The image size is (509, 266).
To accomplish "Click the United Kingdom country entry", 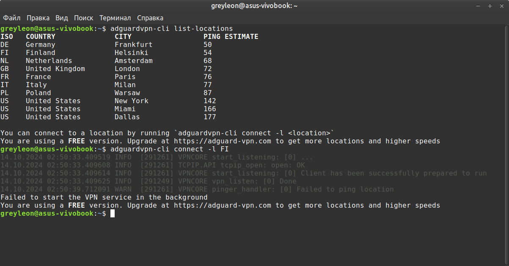I will tap(55, 69).
